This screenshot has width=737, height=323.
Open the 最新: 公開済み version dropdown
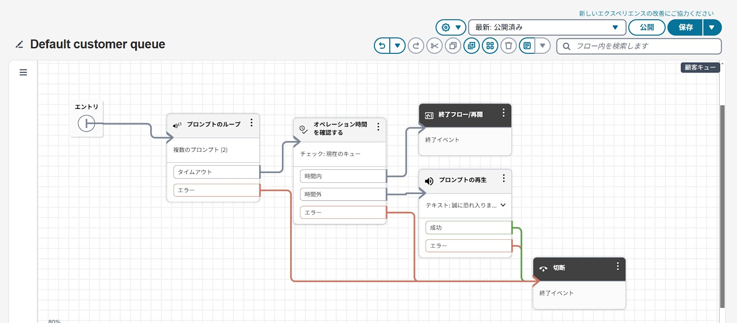(547, 27)
